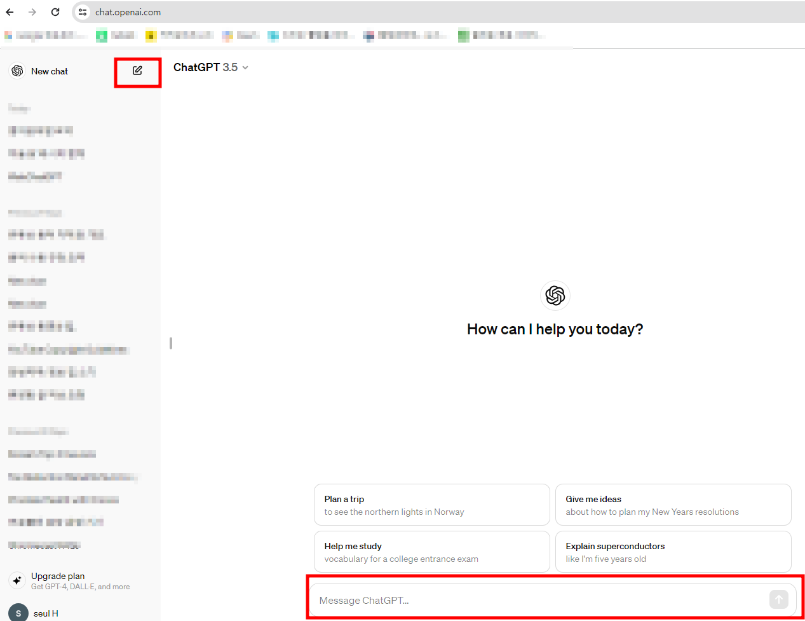
Task: Click the browser back arrow
Action: point(10,12)
